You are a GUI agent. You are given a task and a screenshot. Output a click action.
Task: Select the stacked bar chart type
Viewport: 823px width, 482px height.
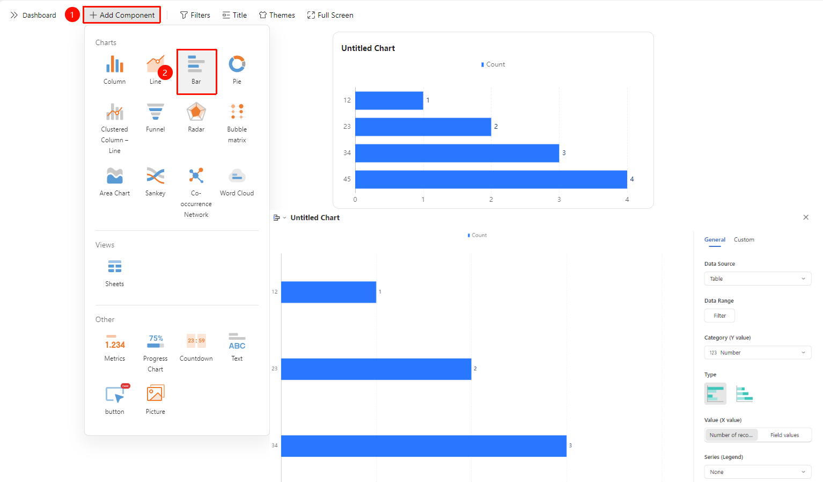tap(745, 394)
